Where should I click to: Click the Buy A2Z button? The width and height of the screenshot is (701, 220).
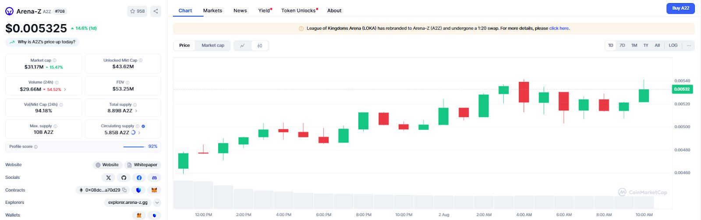point(680,8)
